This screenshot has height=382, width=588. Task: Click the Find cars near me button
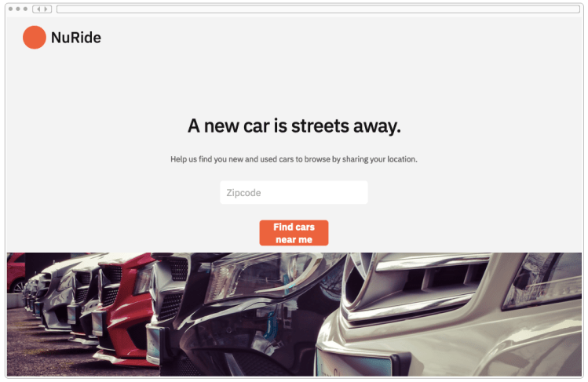point(294,233)
